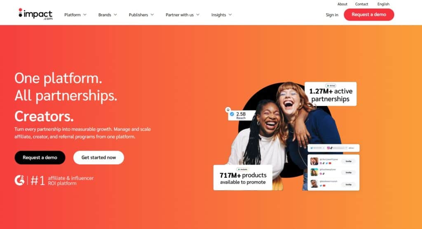Click the G2 badge logo icon
This screenshot has width=422, height=229.
[19, 180]
